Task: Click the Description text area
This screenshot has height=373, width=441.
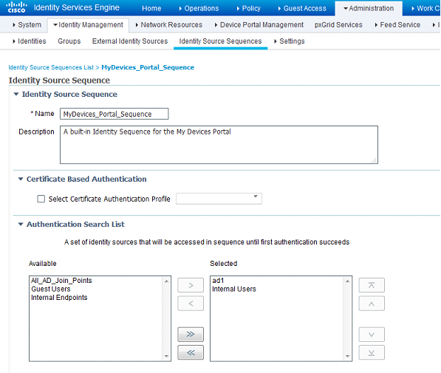Action: tap(219, 145)
